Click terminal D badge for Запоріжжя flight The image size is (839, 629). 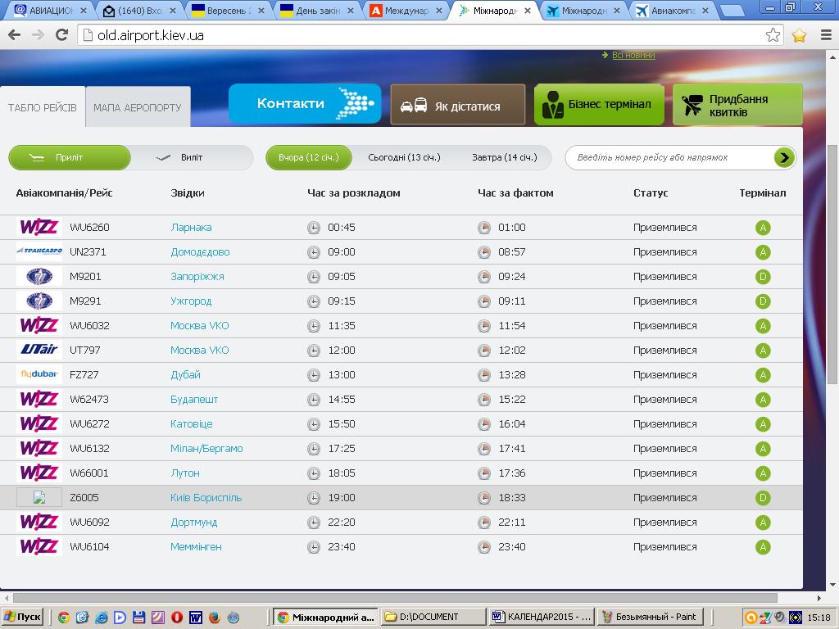click(763, 277)
